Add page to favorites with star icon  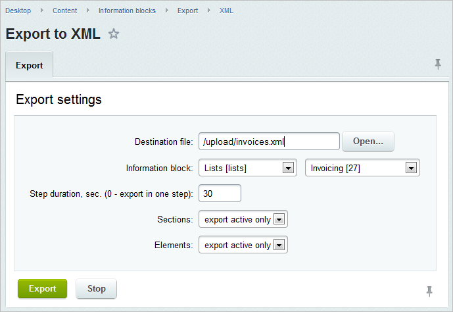114,34
